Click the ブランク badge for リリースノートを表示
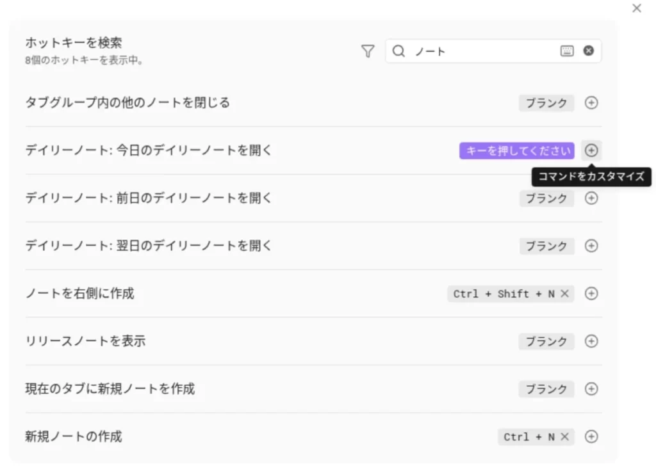Image resolution: width=656 pixels, height=471 pixels. (546, 341)
